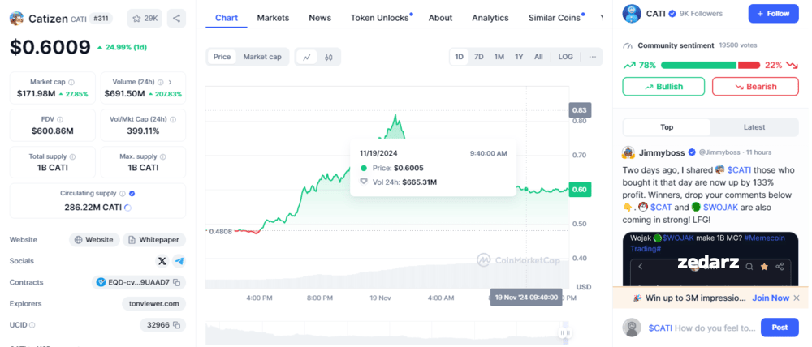Expand the Volume (24h) arrow
This screenshot has width=812, height=347.
(171, 82)
